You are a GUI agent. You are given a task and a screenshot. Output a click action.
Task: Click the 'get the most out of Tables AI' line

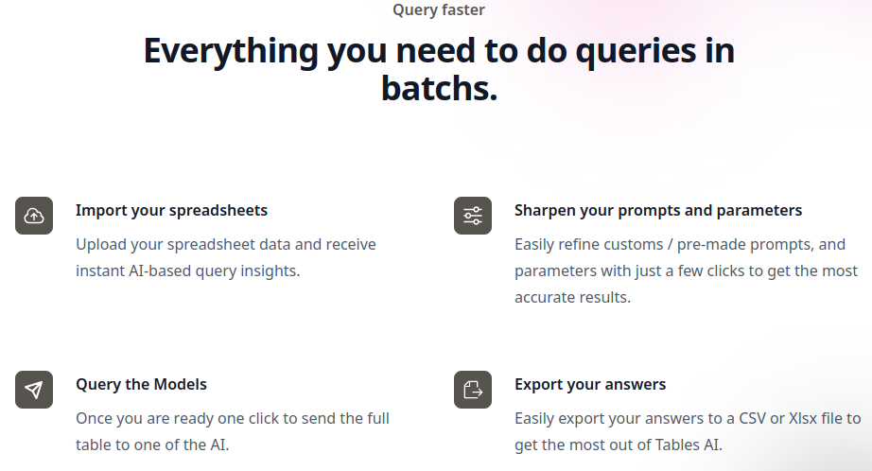coord(619,445)
